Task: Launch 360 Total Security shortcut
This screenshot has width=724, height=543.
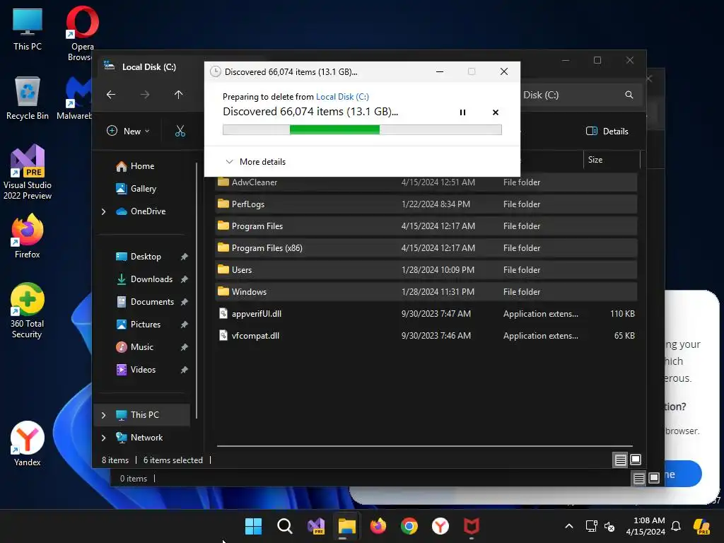Action: click(x=28, y=310)
